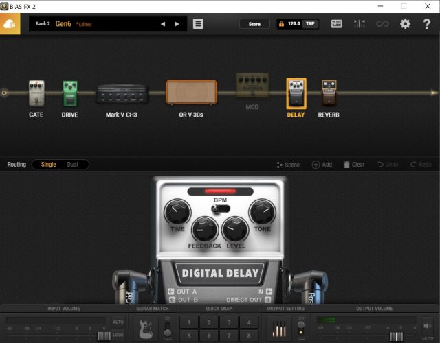Toggle the Digital Delay footswitch nameplate
Viewport: 440px width, 343px height.
pos(220,273)
